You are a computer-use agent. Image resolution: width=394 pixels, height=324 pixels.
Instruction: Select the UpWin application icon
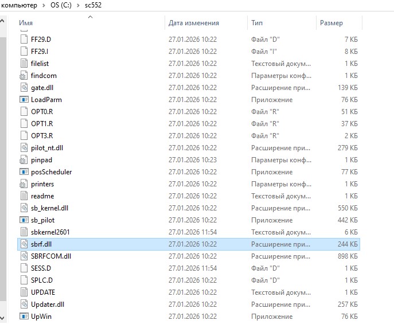coord(24,317)
